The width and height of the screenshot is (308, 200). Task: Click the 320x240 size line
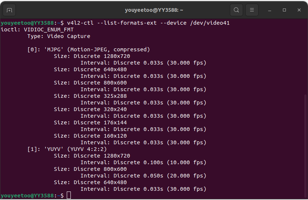90,109
